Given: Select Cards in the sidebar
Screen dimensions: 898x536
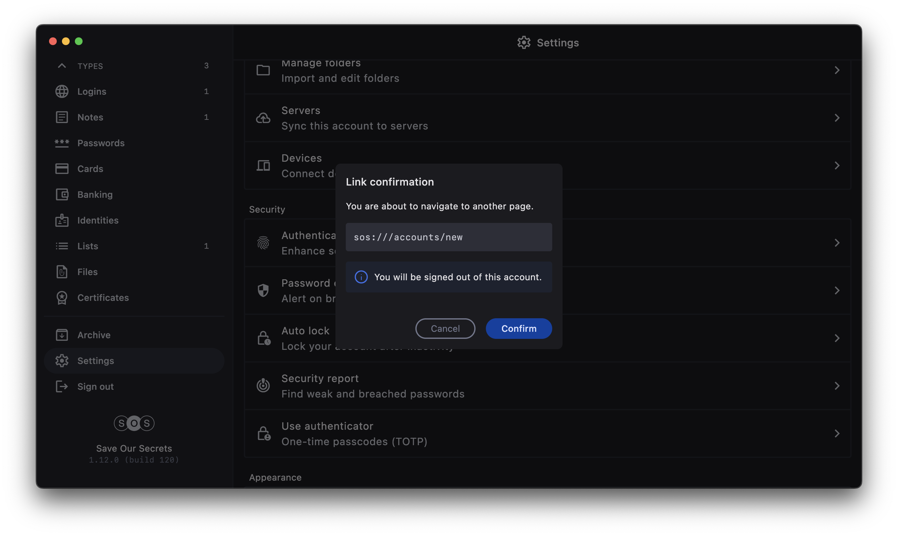Looking at the screenshot, I should pyautogui.click(x=134, y=169).
